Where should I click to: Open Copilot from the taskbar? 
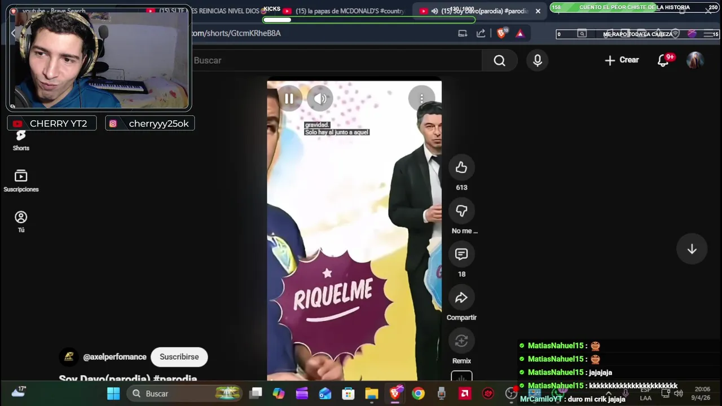pyautogui.click(x=279, y=394)
